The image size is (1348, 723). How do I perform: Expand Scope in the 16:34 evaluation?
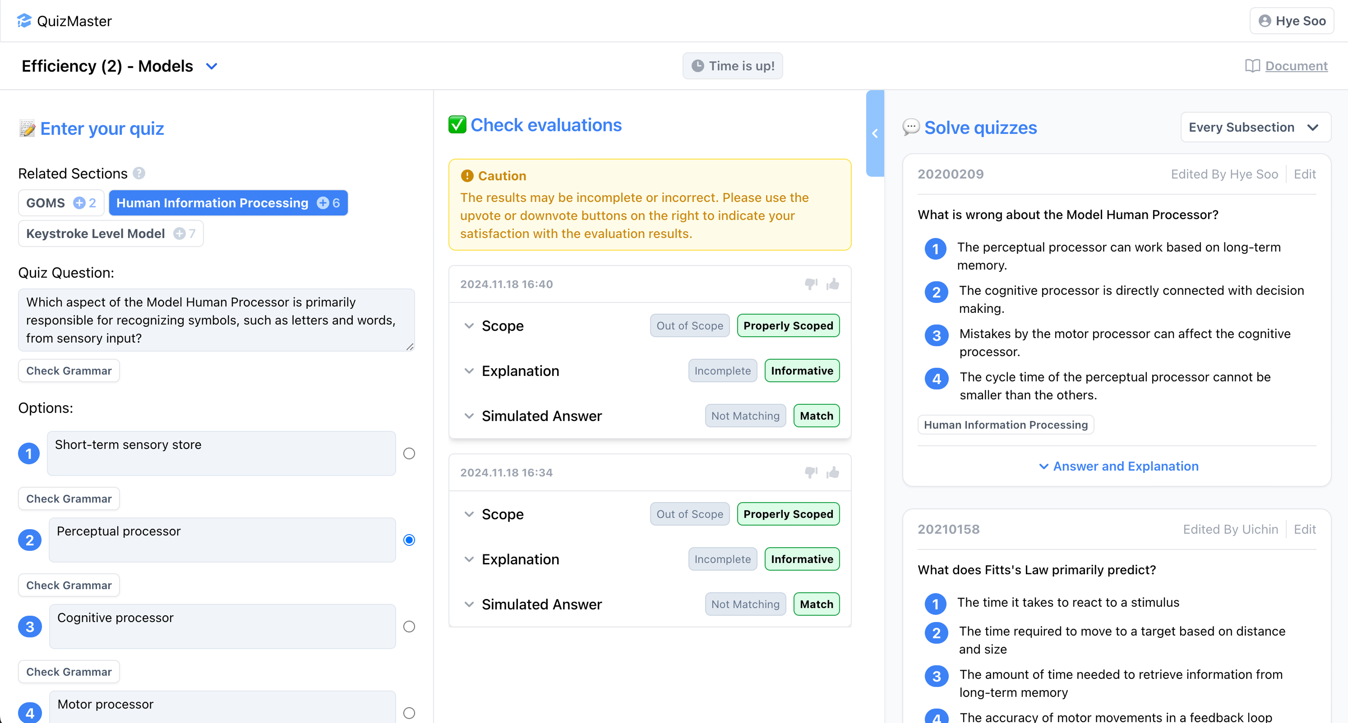[469, 514]
